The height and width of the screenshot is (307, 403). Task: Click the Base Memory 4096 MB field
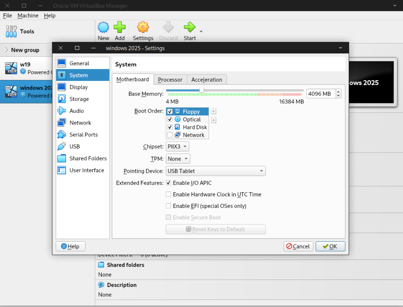tap(321, 94)
